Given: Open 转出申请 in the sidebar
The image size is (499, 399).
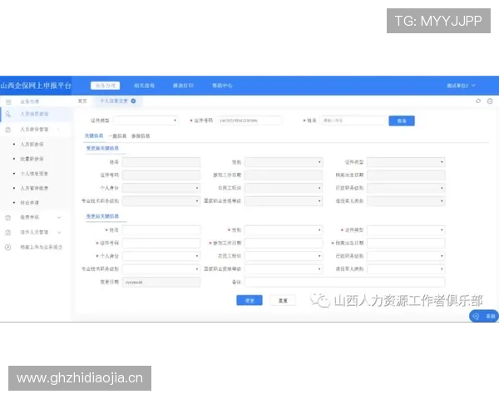Looking at the screenshot, I should [30, 203].
